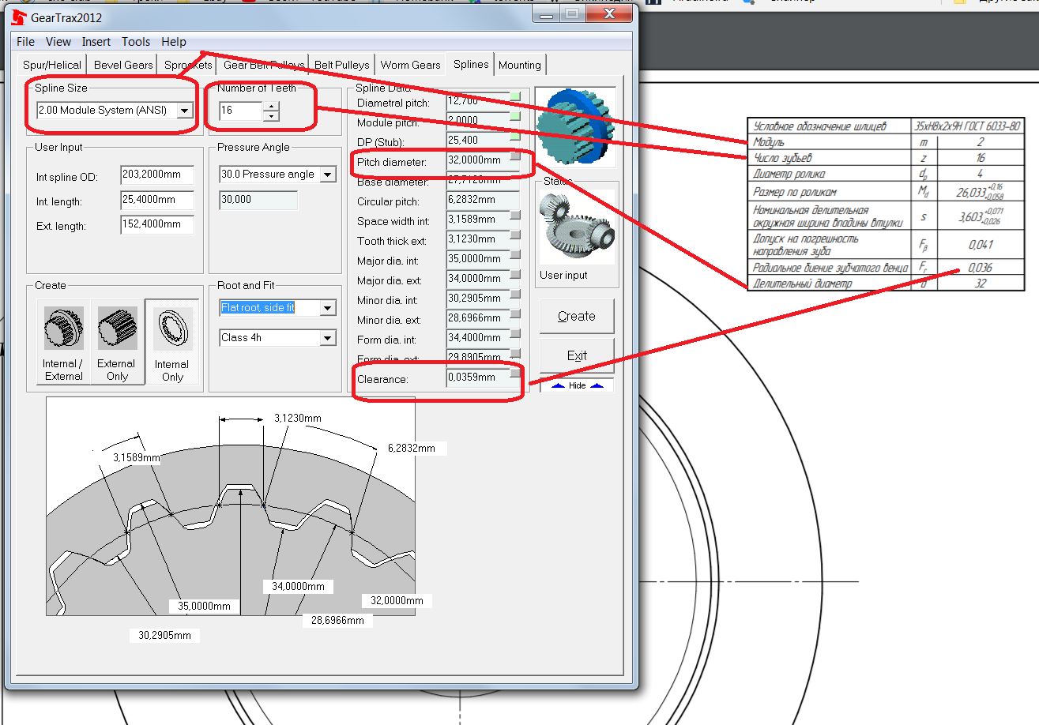Open the Tools menu

coord(136,42)
